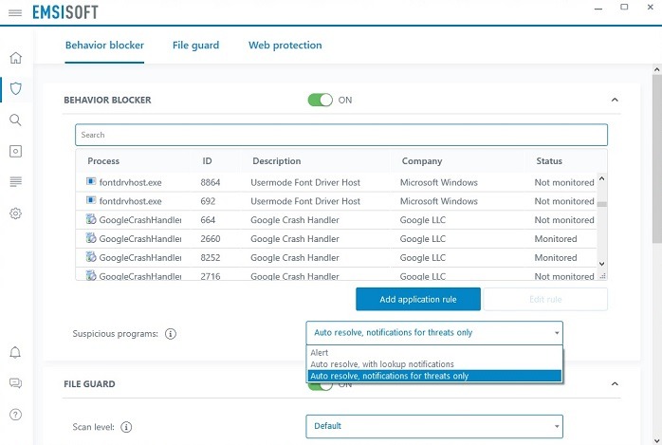This screenshot has width=662, height=445.
Task: Choose highlighted Auto resolve, notifications for threats only
Action: pos(434,376)
